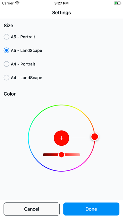The height and width of the screenshot is (218, 123).
Task: Tap the blue Done button
Action: [x=91, y=209]
